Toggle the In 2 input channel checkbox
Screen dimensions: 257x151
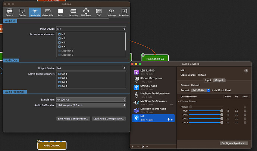pos(60,38)
